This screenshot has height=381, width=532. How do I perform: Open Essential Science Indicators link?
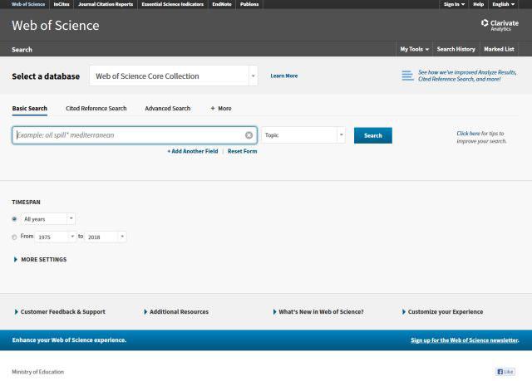[172, 4]
